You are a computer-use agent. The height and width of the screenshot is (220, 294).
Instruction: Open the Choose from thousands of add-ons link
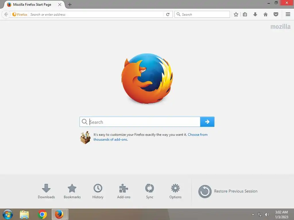[150, 137]
